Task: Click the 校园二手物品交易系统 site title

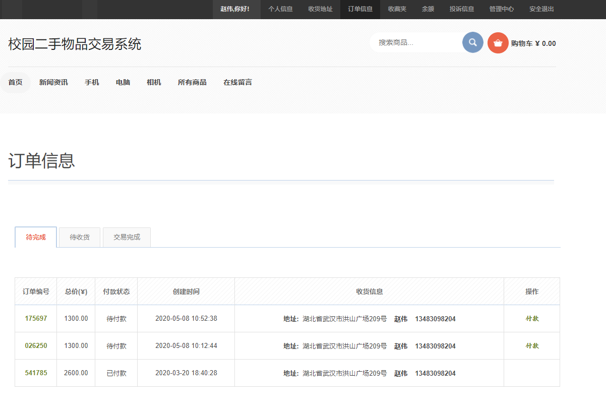Action: point(75,44)
